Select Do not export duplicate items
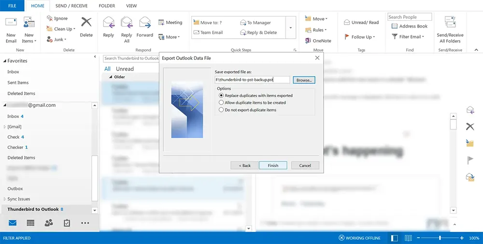 (247, 110)
